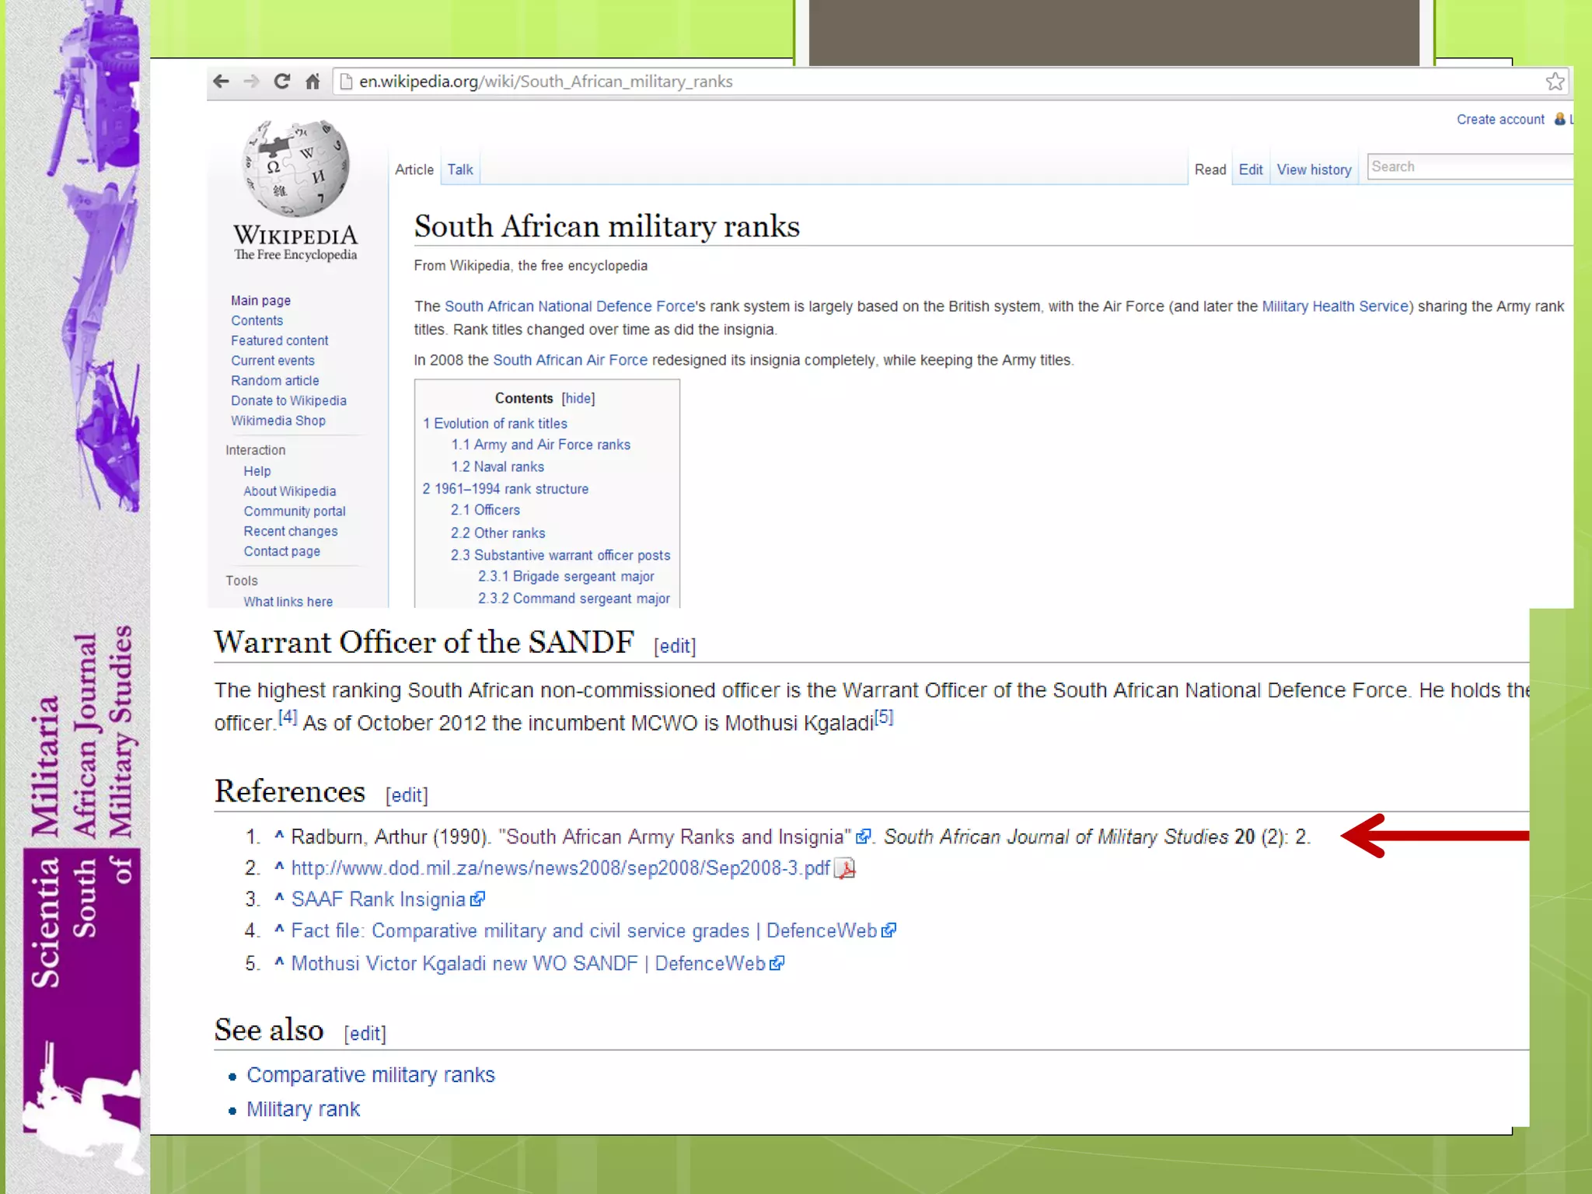Click the Wikipedia globe logo
Viewport: 1592px width, 1194px height.
coord(296,169)
